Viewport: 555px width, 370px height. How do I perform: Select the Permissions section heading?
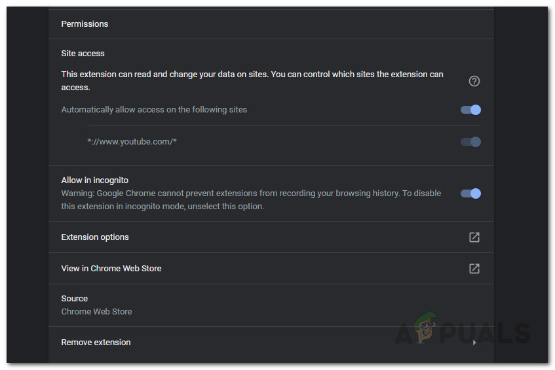[85, 24]
